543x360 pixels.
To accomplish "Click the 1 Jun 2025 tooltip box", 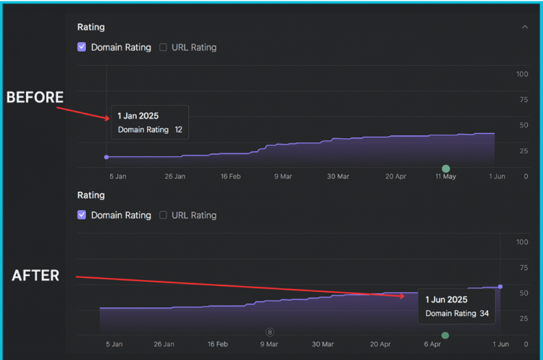I will [x=457, y=306].
